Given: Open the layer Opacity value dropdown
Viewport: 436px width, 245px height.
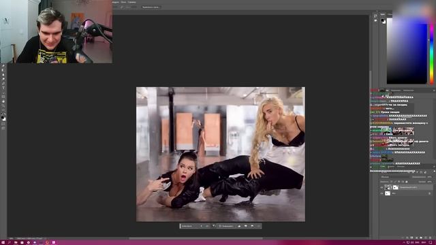Looking at the screenshot, I should coord(430,177).
